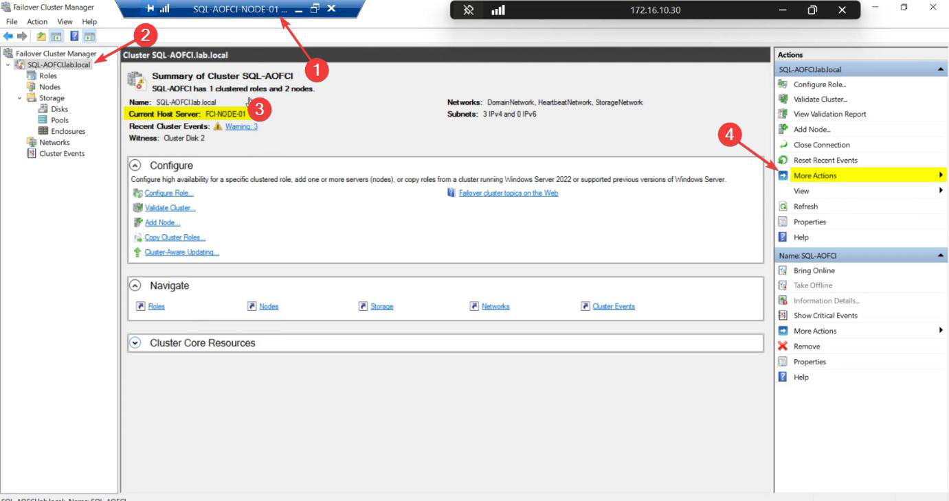Screen dimensions: 949x501
Task: Click the Networks shortcut icon under Navigate
Action: (474, 306)
